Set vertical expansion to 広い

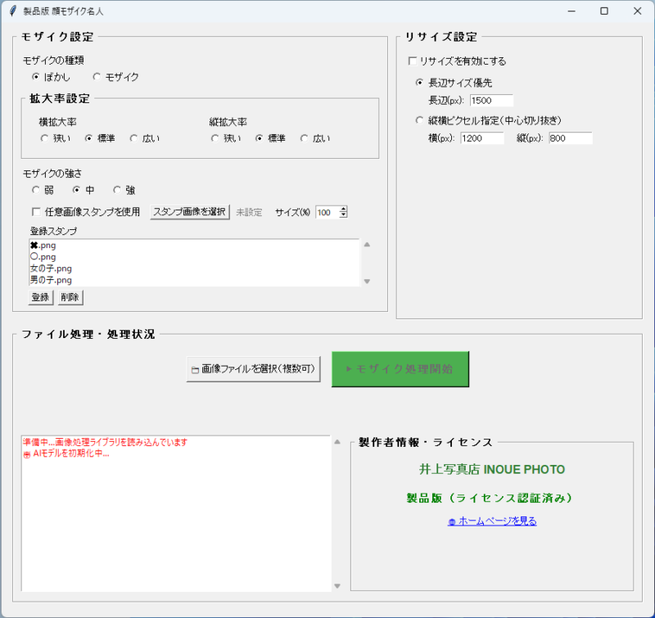point(305,138)
